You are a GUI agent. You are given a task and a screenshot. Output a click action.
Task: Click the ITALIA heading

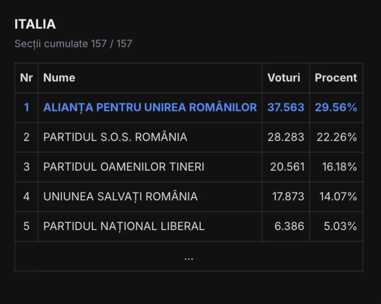35,24
